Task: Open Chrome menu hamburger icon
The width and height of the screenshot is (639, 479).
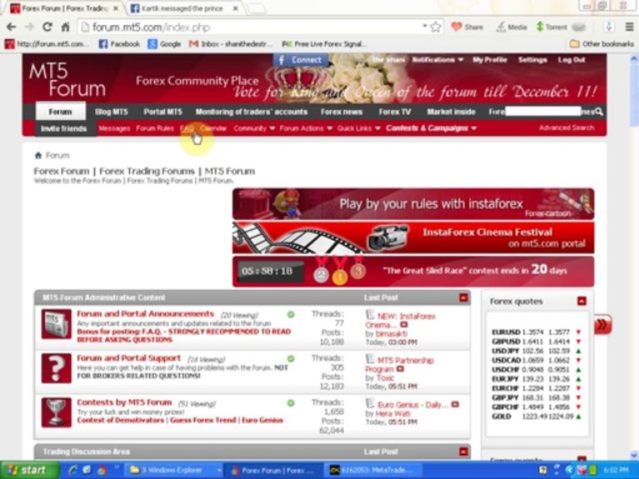Action: tap(629, 27)
